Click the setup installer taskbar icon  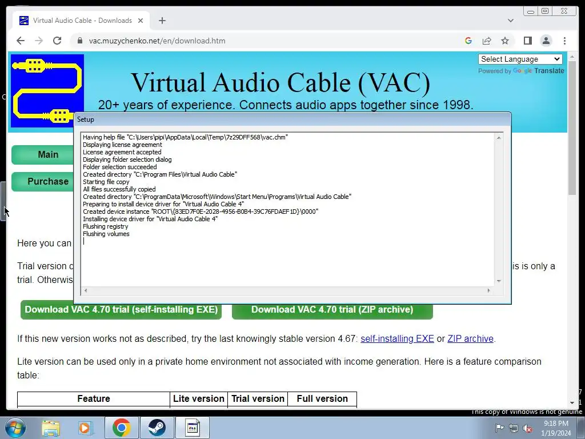[193, 428]
